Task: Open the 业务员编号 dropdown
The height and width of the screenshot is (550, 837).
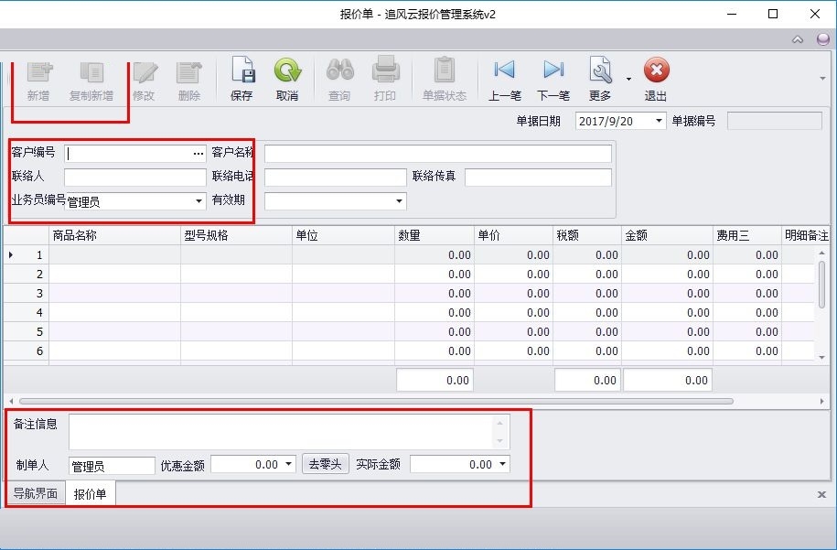Action: (x=199, y=200)
